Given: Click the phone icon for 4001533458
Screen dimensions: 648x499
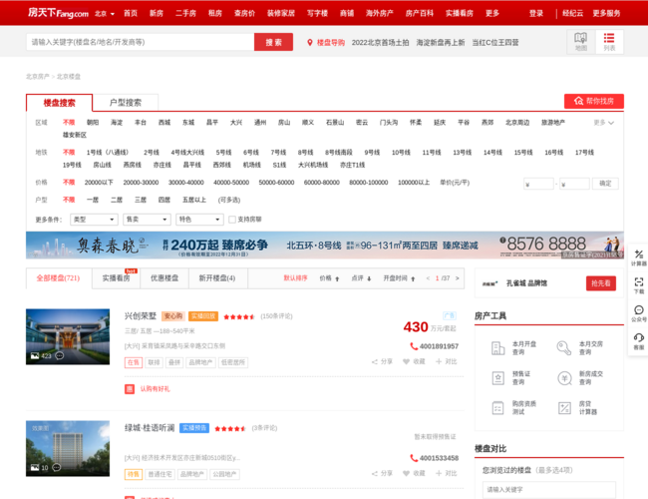Looking at the screenshot, I should pos(414,458).
